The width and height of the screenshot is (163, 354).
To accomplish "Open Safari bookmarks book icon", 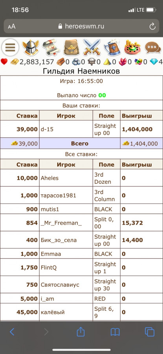I will 115,332.
